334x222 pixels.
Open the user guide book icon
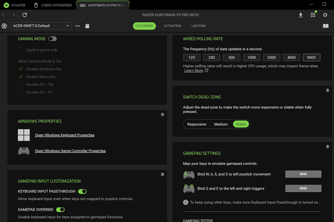(326, 26)
